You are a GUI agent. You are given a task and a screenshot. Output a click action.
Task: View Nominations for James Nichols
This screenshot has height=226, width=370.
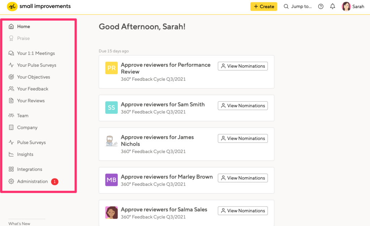tap(243, 138)
